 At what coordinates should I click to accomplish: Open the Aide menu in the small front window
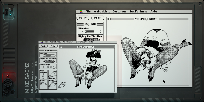pos(91,42)
